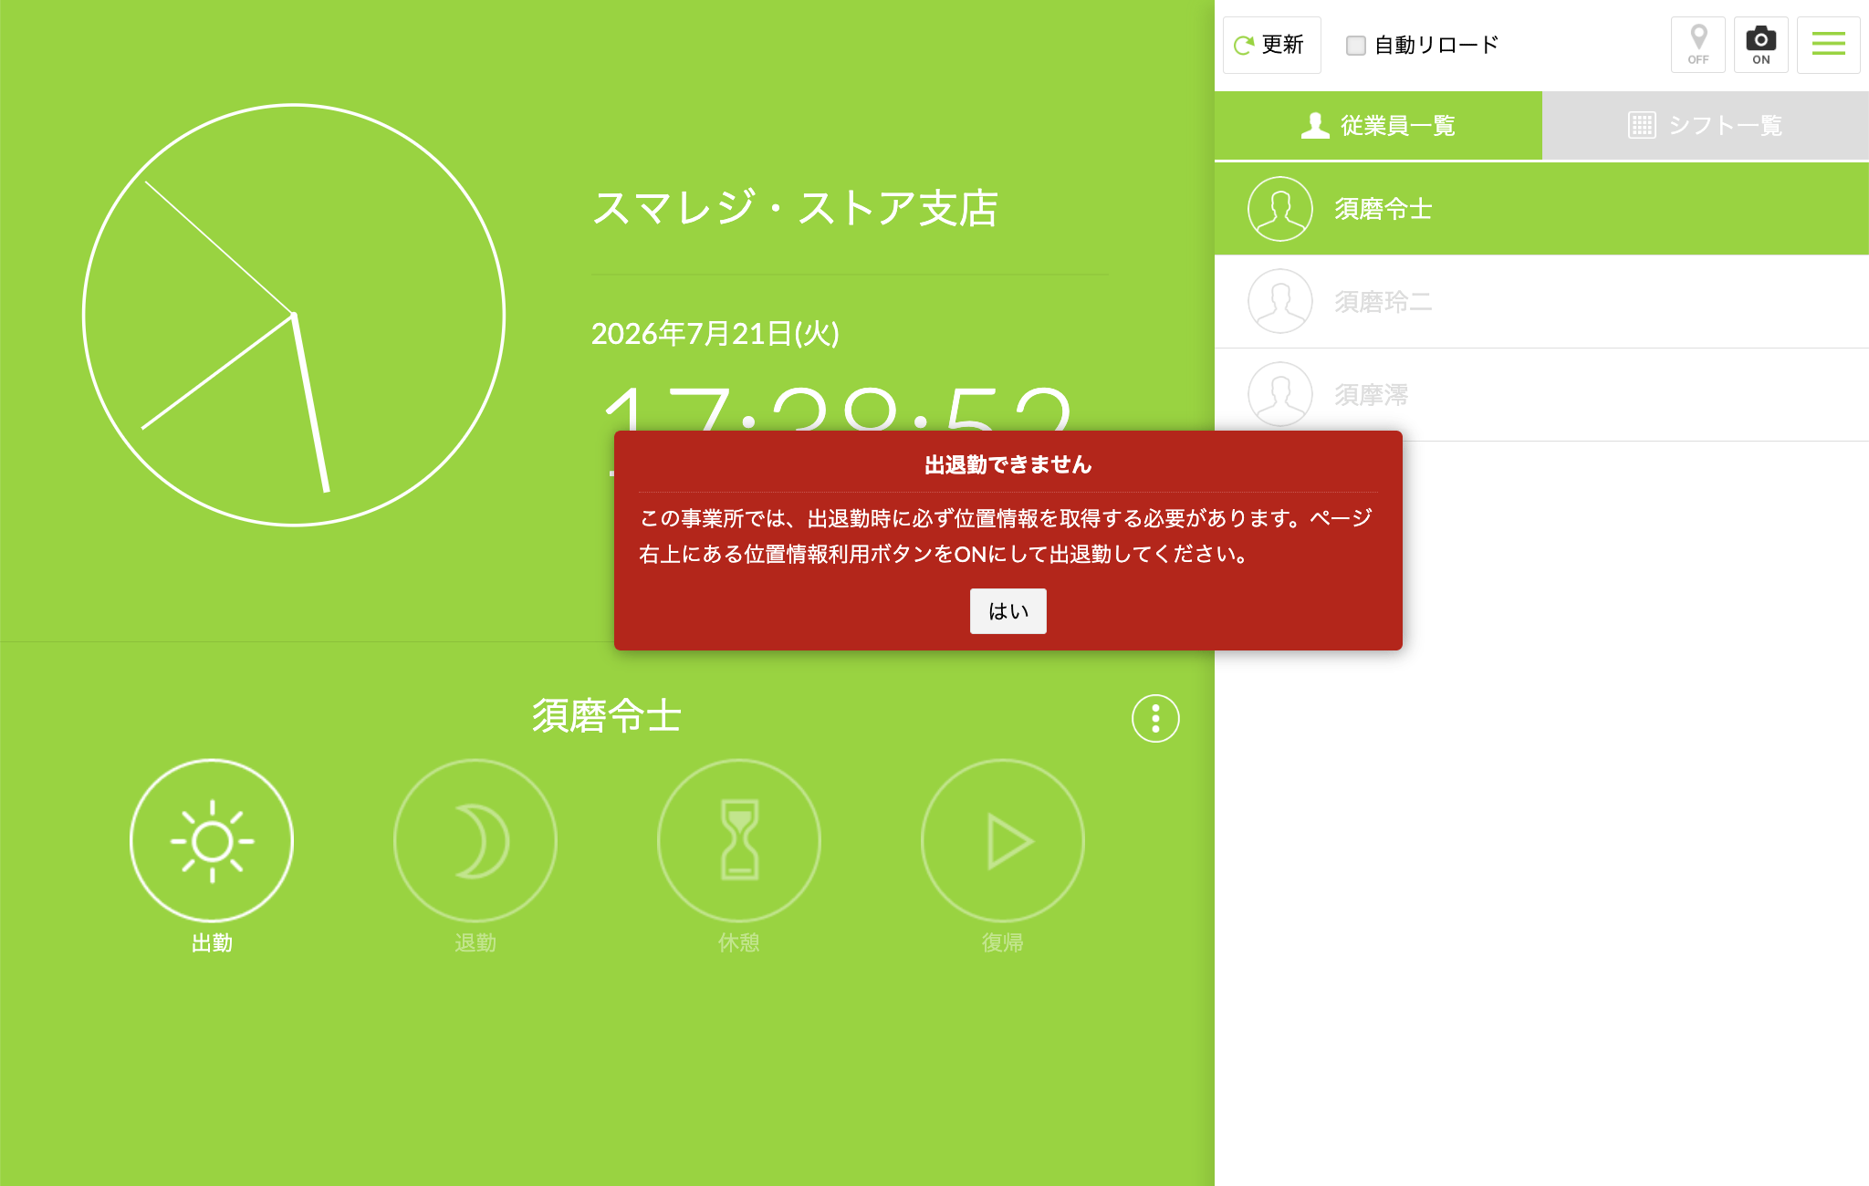Click the 休憩 hourglass icon button
The image size is (1869, 1186).
(739, 841)
